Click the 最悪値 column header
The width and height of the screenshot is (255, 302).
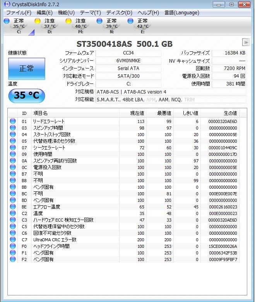pos(160,113)
